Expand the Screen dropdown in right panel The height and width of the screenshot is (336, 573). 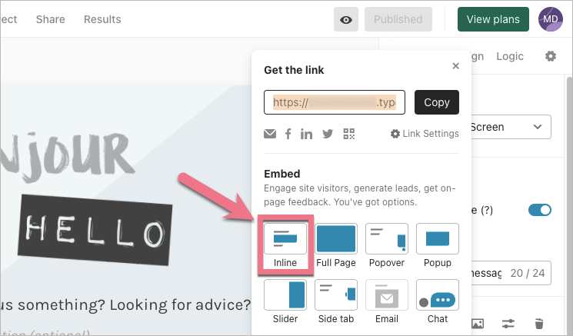[x=510, y=127]
